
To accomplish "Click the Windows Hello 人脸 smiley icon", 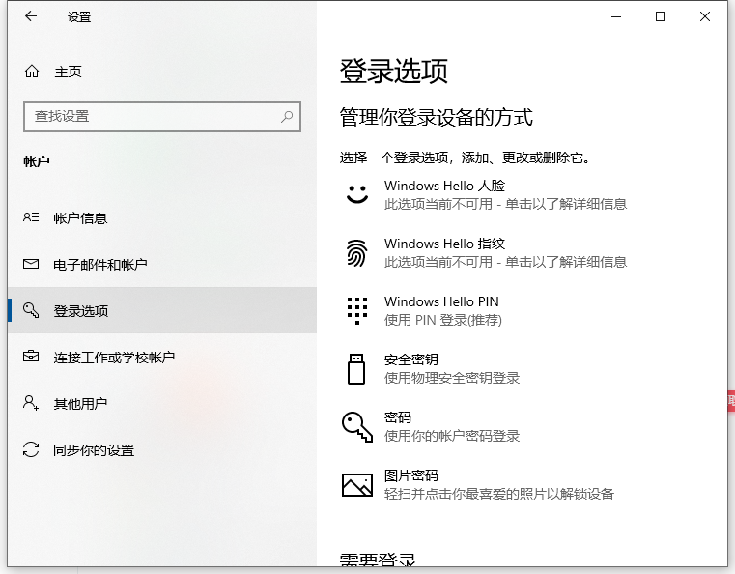I will click(357, 194).
